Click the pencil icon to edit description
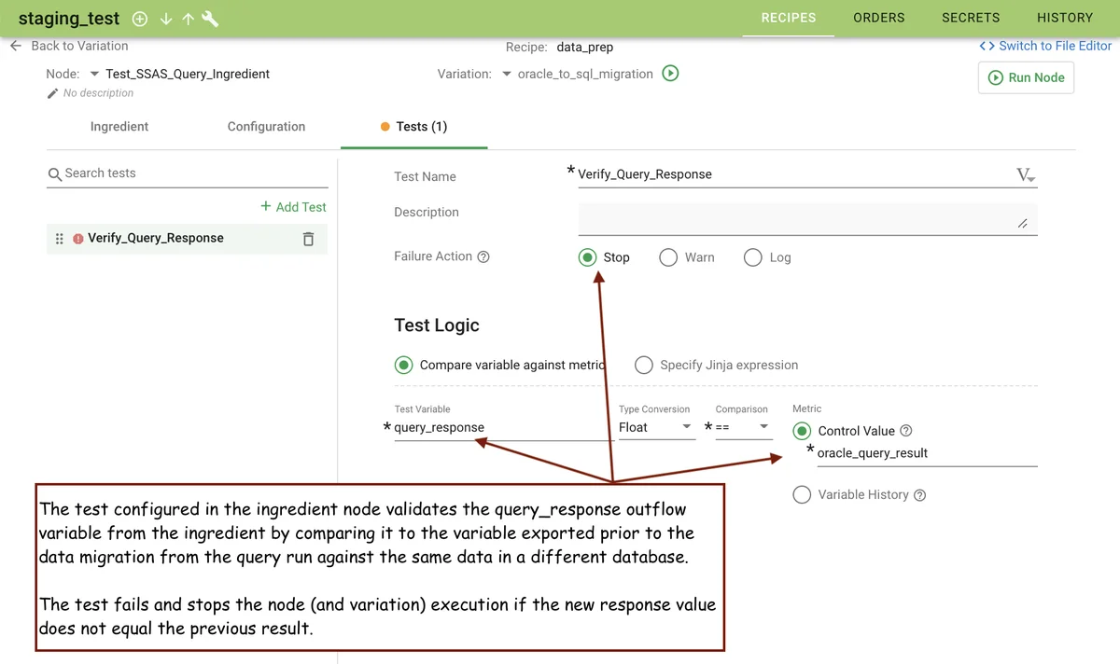Viewport: 1120px width, 664px height. tap(53, 93)
